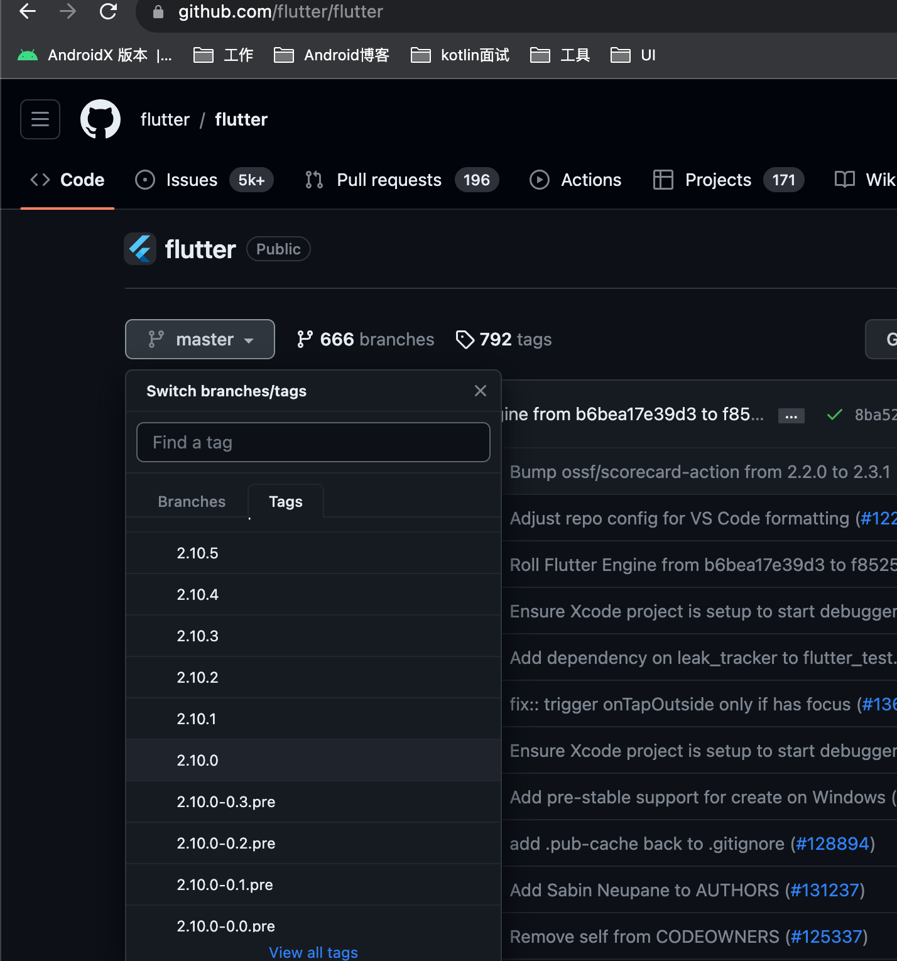
Task: Open commit Add dependency on leak_tracker
Action: (x=703, y=658)
